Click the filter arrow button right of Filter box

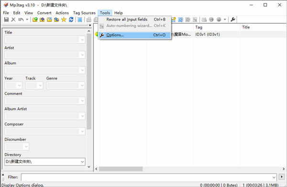tap(282, 177)
